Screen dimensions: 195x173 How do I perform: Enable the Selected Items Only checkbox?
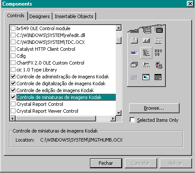click(132, 120)
